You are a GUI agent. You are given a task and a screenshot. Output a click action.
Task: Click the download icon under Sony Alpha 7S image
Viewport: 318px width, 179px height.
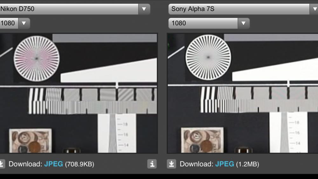coord(172,164)
